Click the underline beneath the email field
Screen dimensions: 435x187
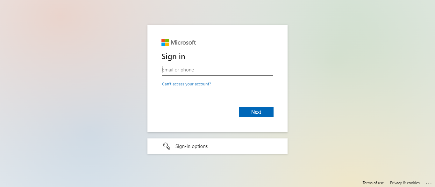pyautogui.click(x=217, y=75)
